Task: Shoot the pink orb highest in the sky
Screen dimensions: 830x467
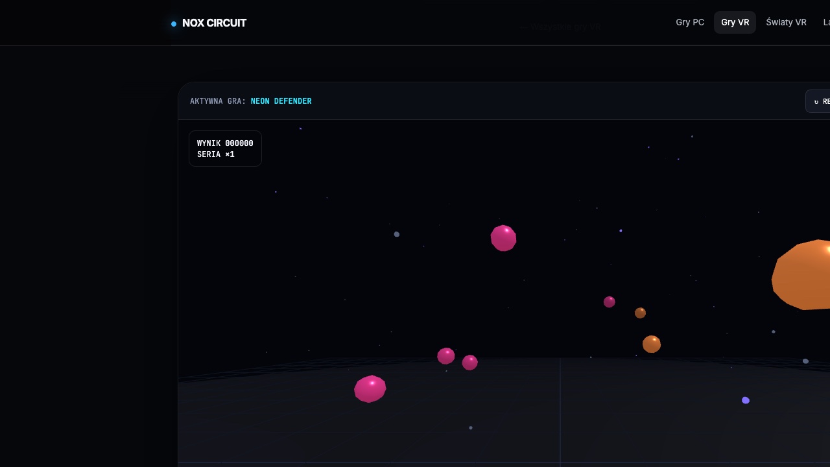Action: point(503,238)
